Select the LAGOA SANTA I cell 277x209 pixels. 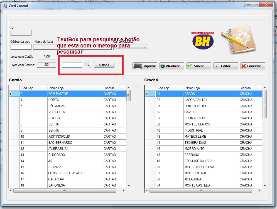tap(211, 100)
